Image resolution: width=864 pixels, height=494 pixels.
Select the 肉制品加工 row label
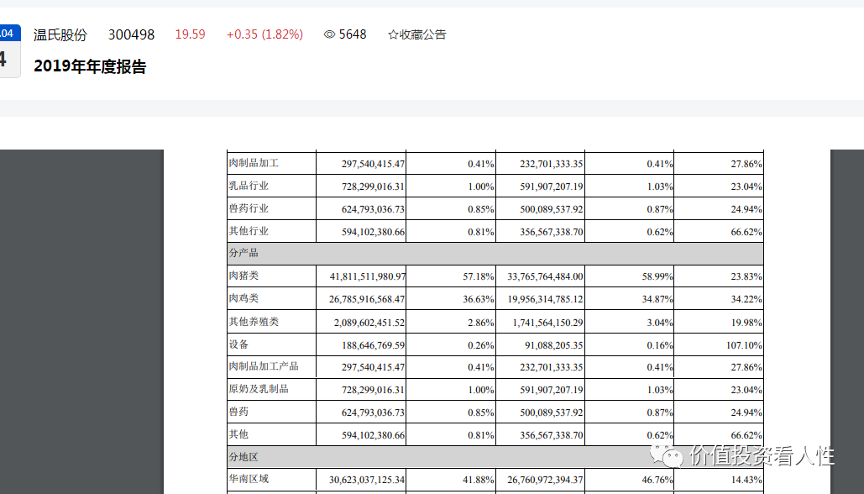(254, 163)
